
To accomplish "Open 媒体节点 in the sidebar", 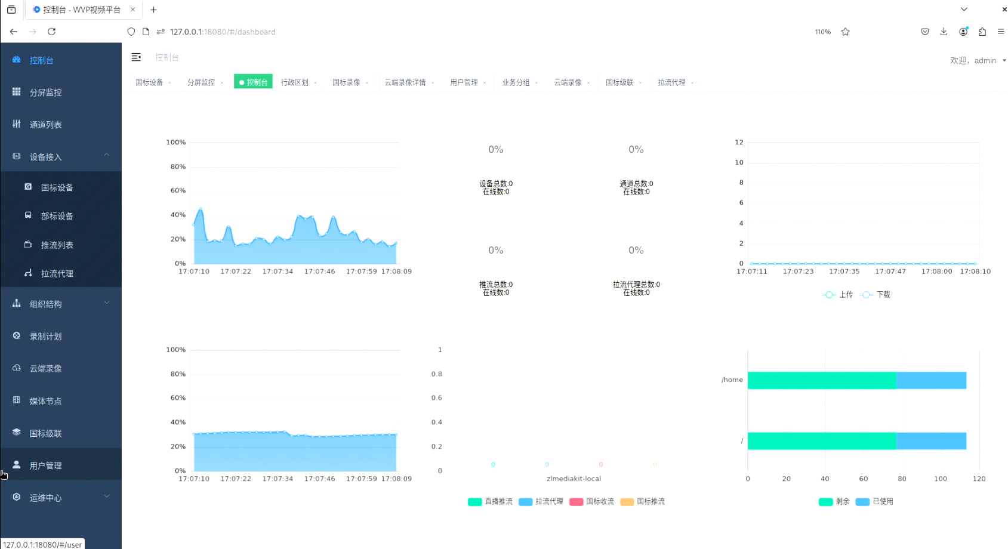I will coord(46,401).
